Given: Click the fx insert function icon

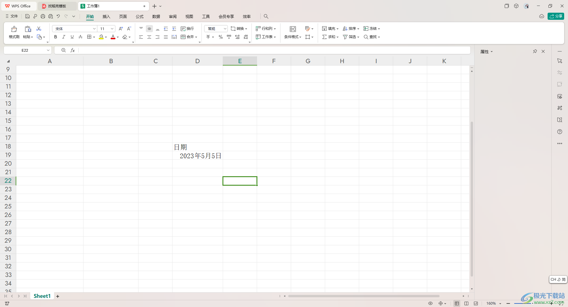Looking at the screenshot, I should [72, 50].
